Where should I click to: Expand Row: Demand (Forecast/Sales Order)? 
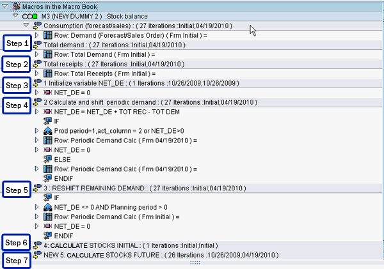tap(36, 35)
